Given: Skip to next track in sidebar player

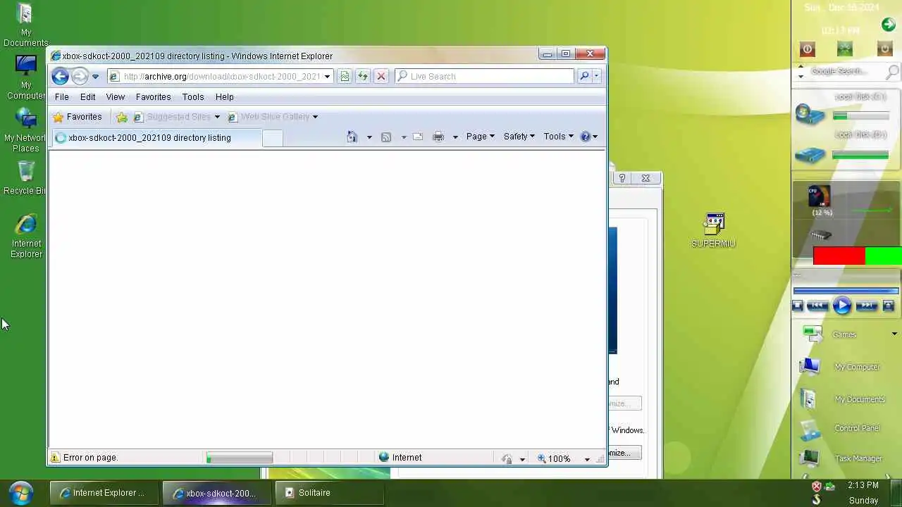Looking at the screenshot, I should point(866,305).
